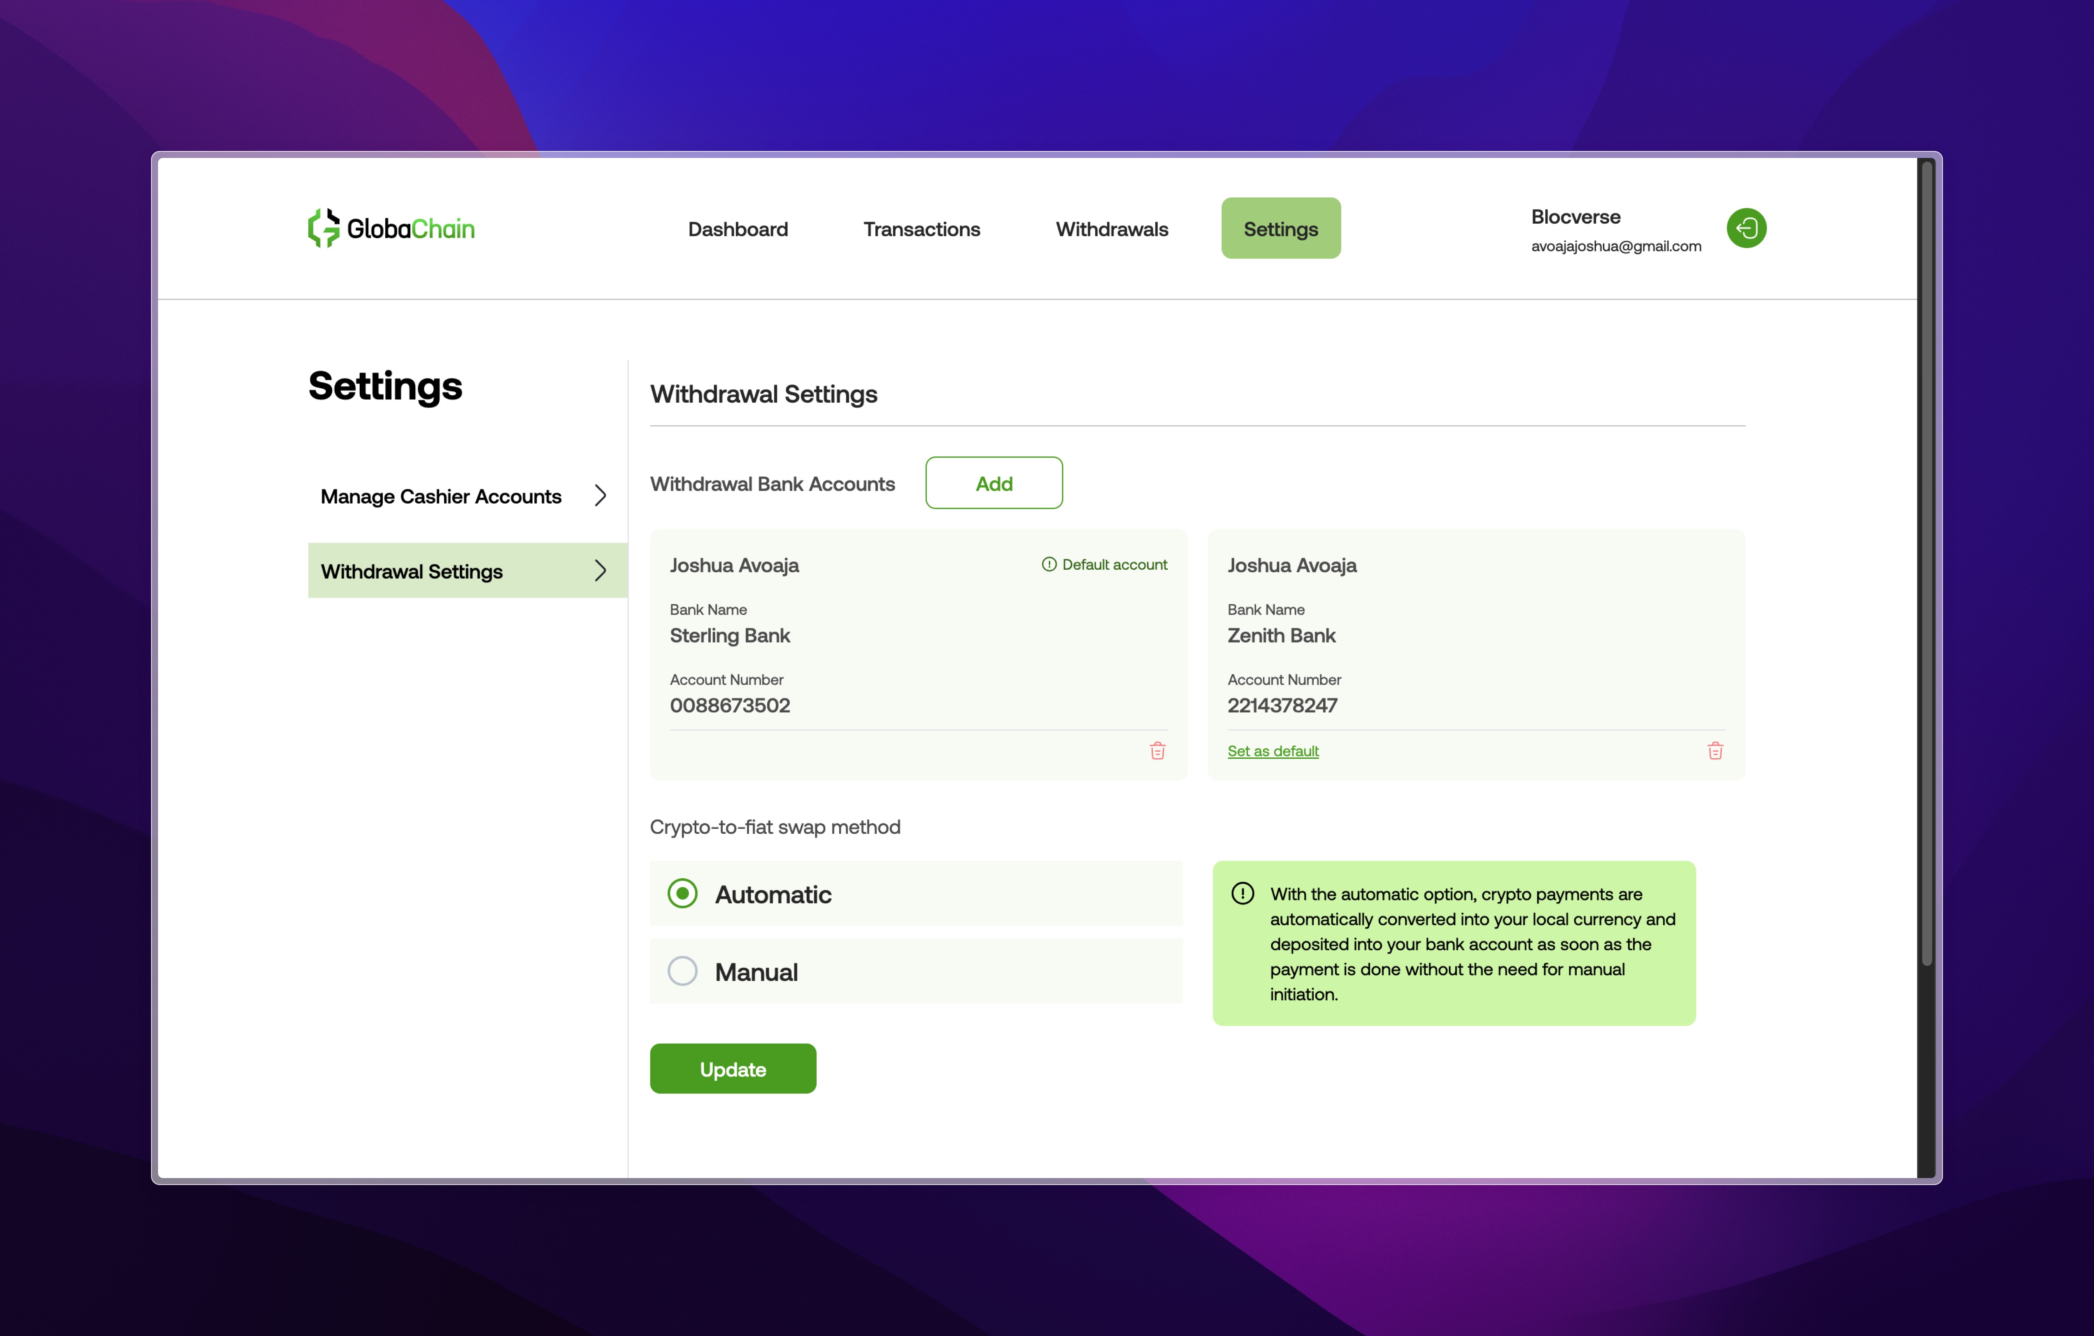Image resolution: width=2094 pixels, height=1336 pixels.
Task: Select the Manual swap method radio
Action: tap(683, 971)
